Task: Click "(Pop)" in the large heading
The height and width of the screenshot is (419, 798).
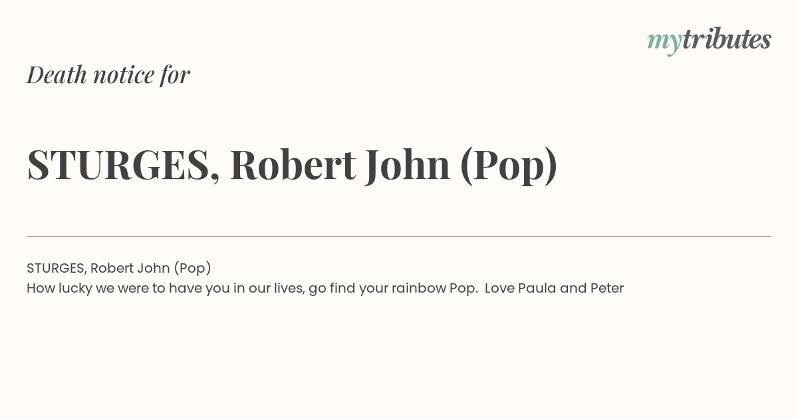Action: [x=509, y=166]
